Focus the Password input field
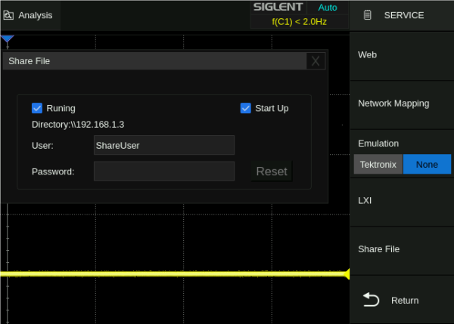Screen dimensions: 454x324 [163, 171]
